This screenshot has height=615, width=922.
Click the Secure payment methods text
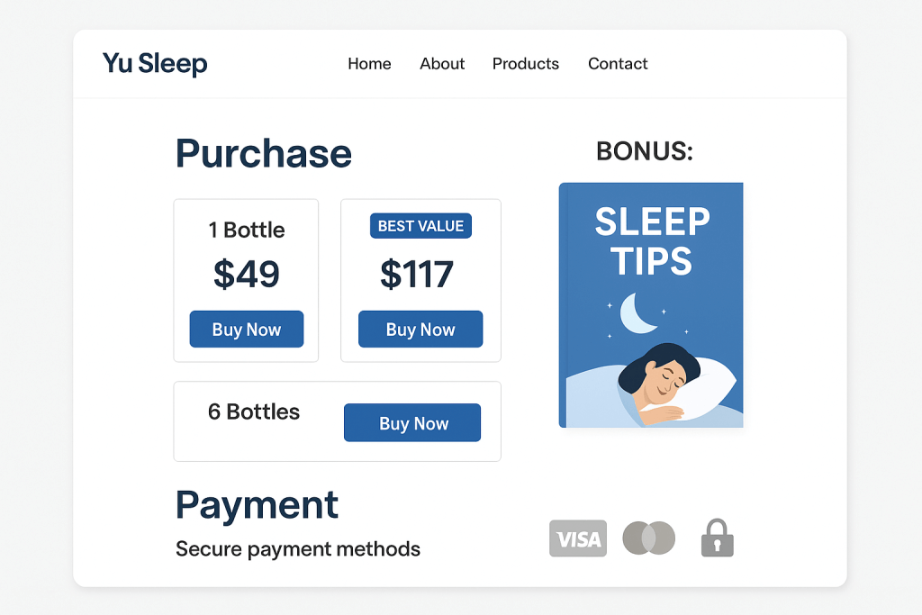pos(297,548)
